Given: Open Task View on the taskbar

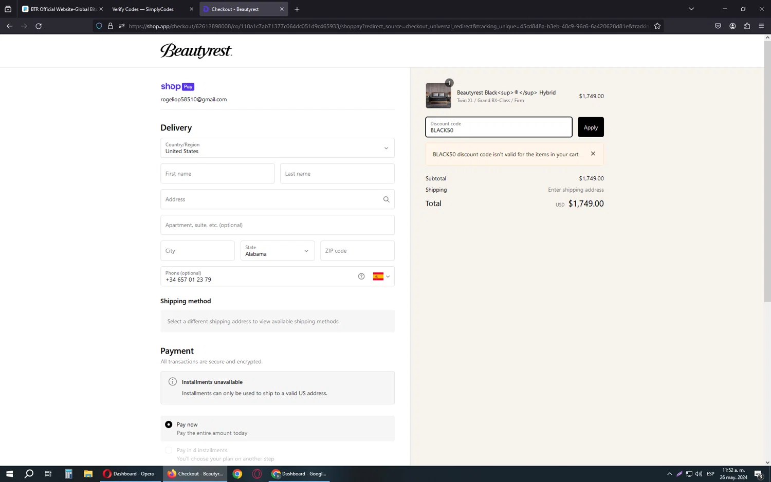Looking at the screenshot, I should [48, 474].
